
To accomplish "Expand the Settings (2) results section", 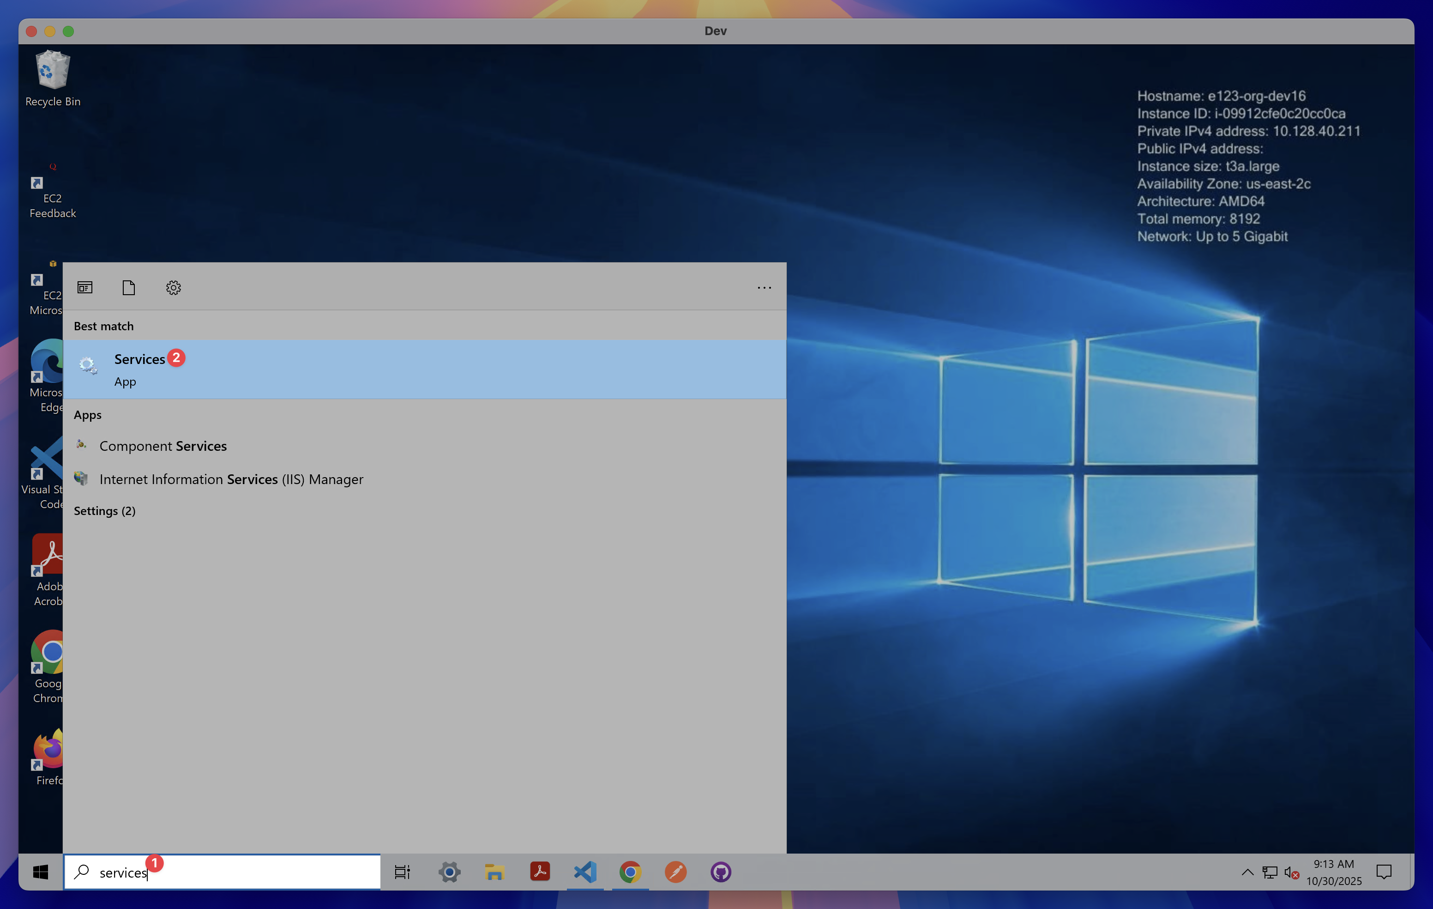I will [x=105, y=511].
